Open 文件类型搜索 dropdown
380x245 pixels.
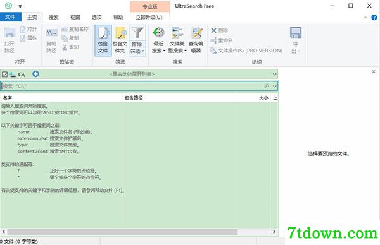[x=177, y=40]
